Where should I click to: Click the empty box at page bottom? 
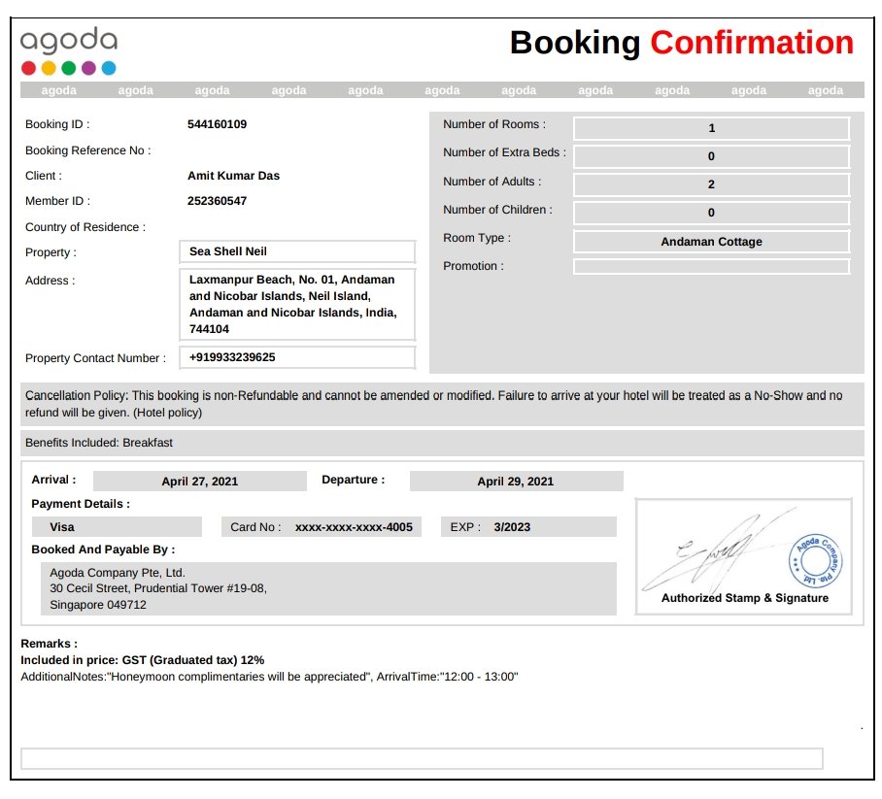tap(422, 758)
